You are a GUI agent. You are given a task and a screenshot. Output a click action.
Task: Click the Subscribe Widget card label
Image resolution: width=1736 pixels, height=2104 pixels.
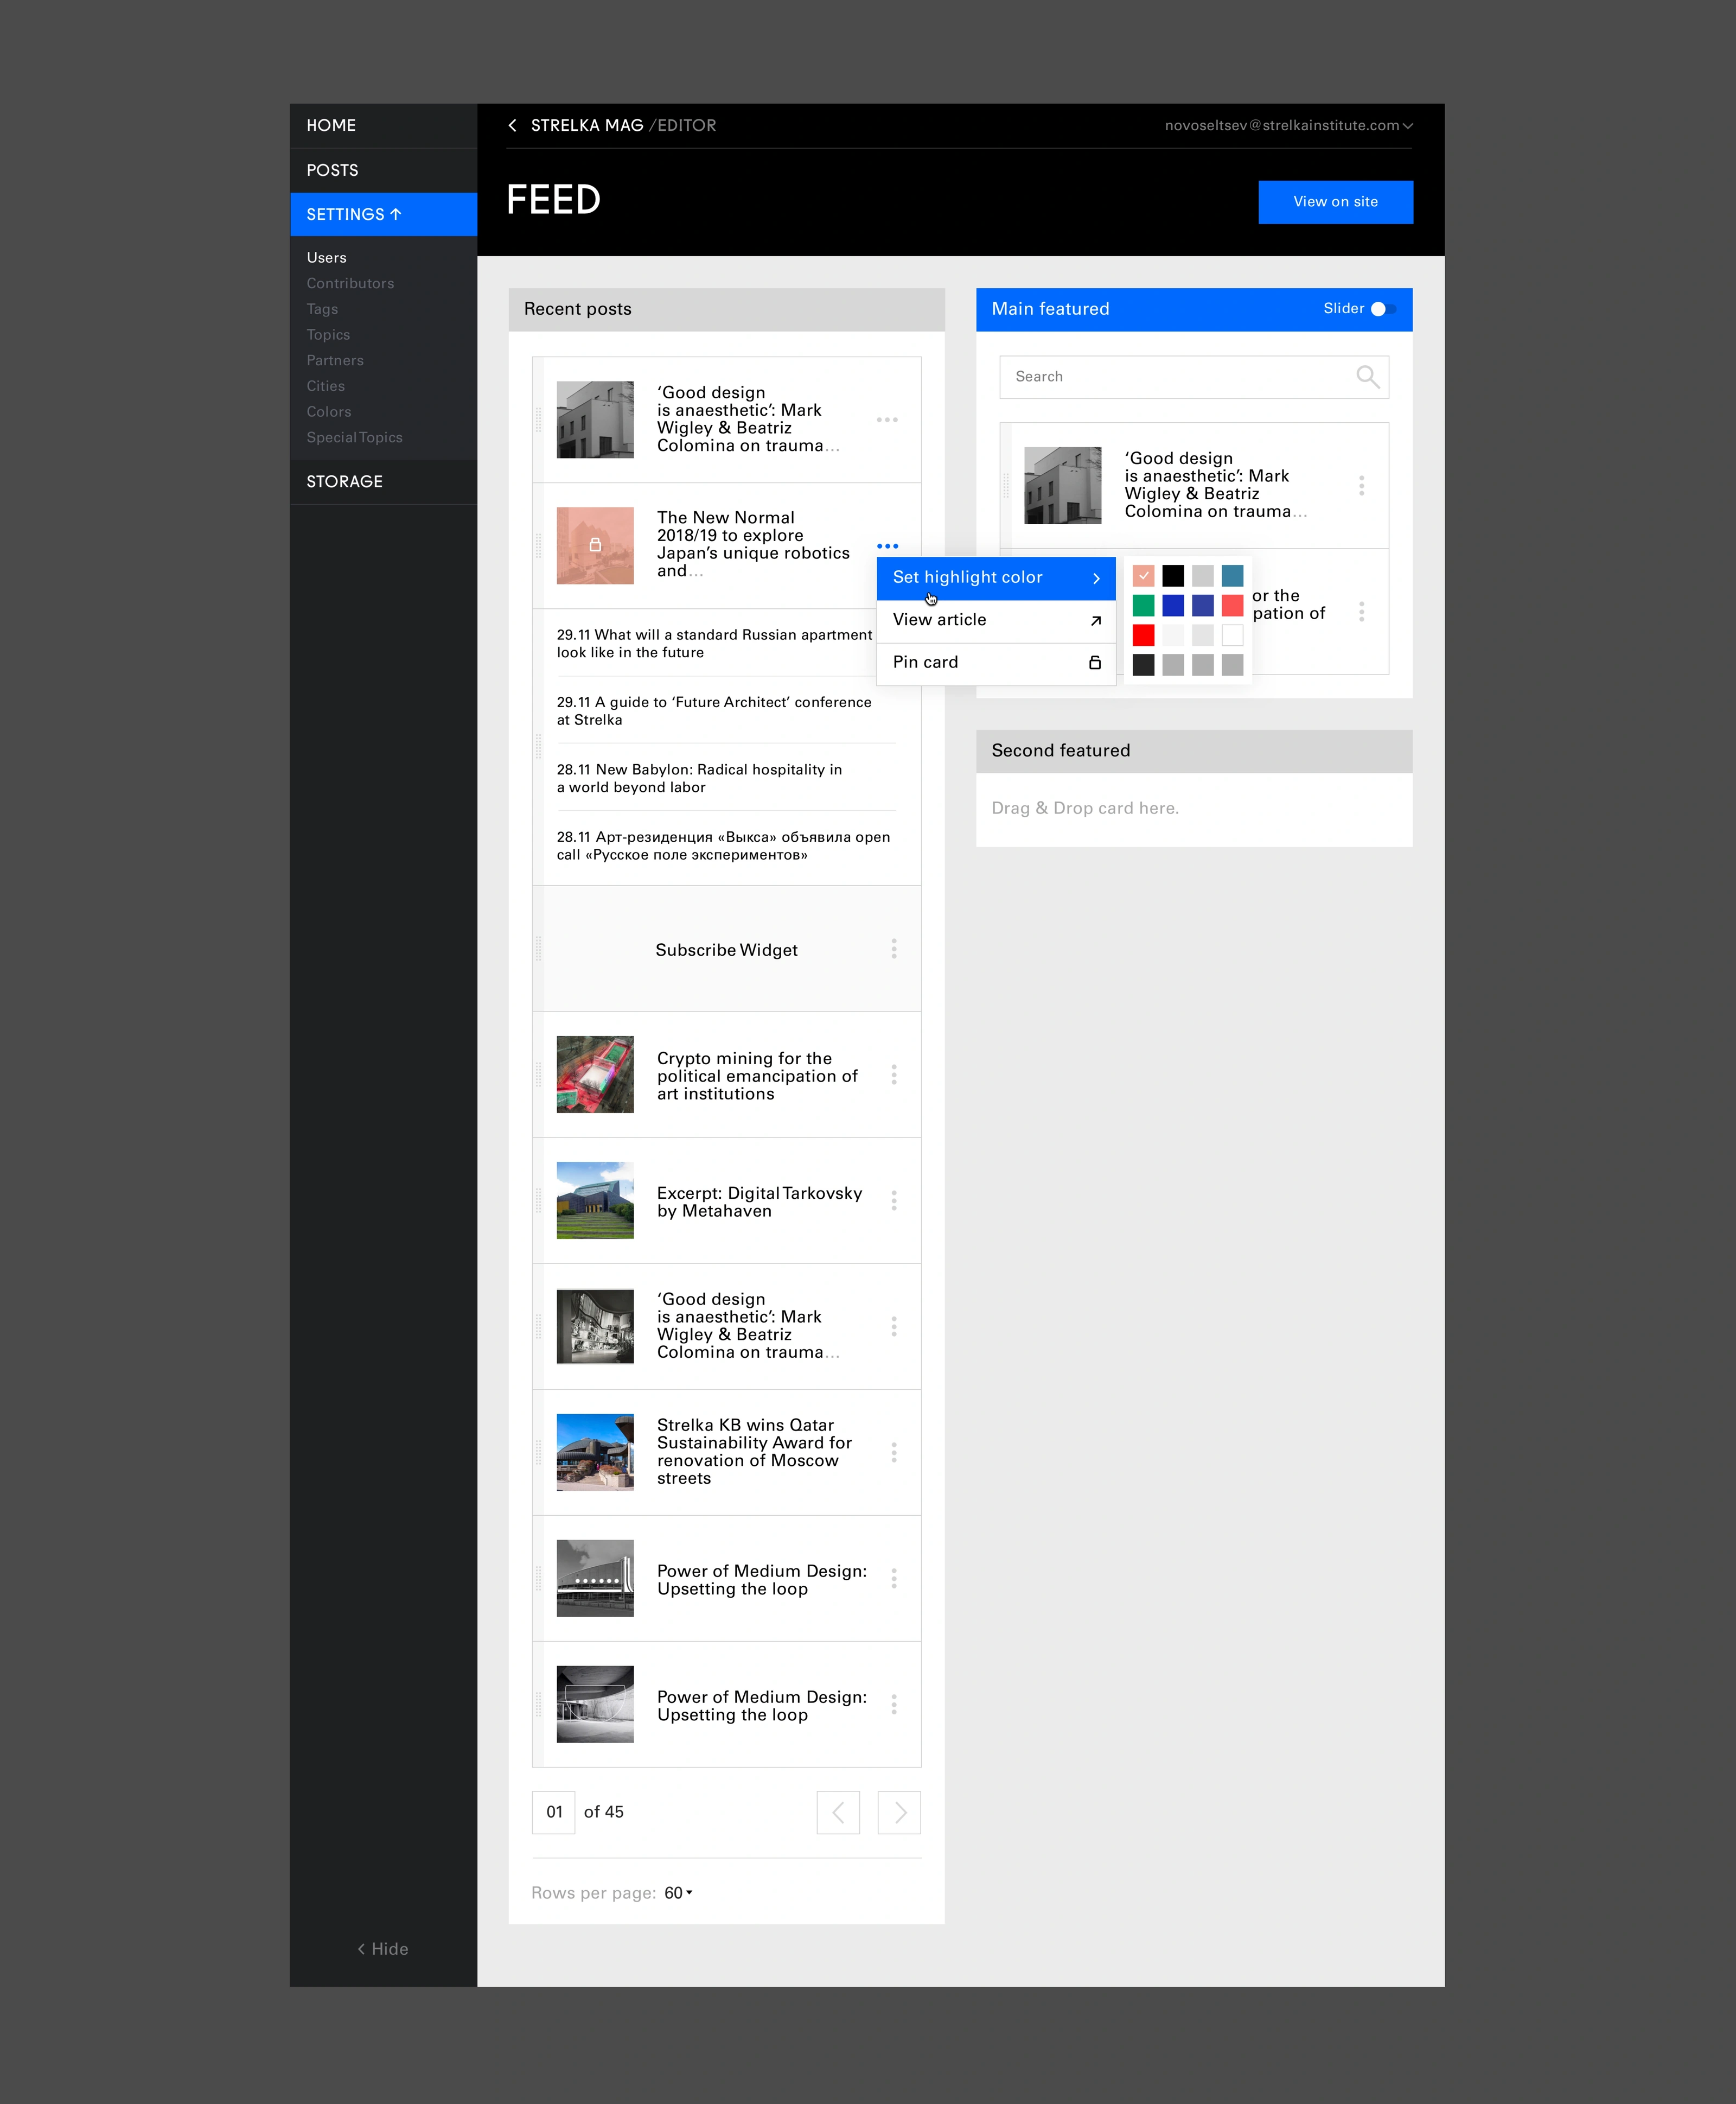tap(726, 950)
